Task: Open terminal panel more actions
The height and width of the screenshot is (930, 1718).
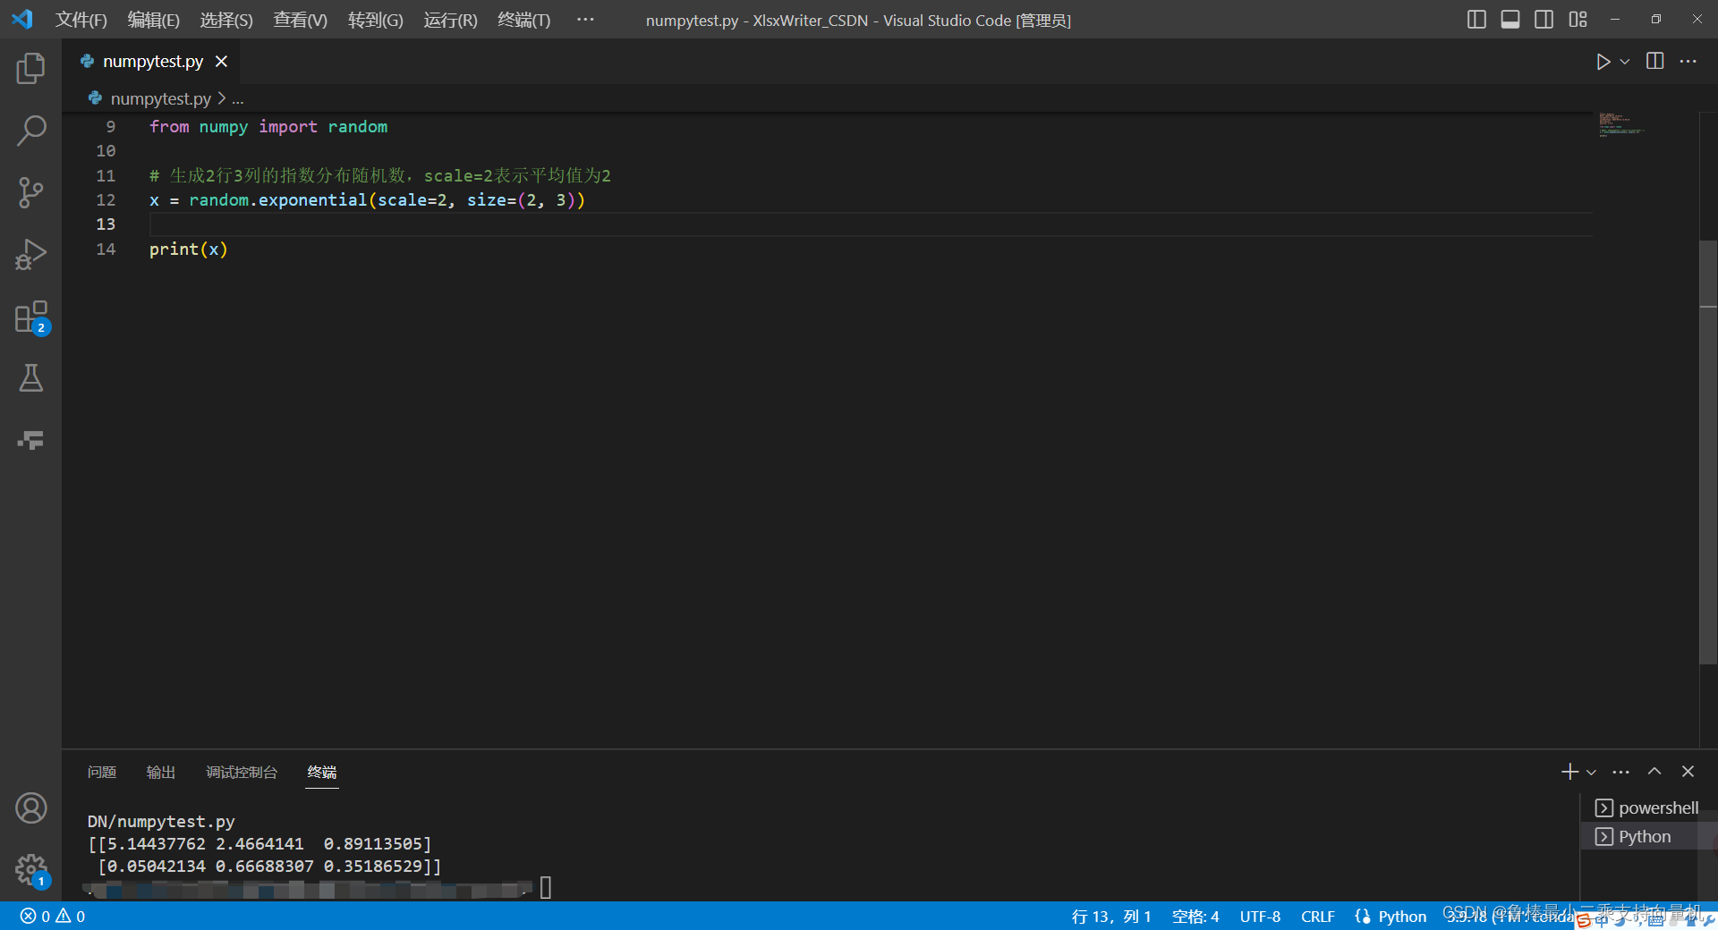Action: point(1621,772)
